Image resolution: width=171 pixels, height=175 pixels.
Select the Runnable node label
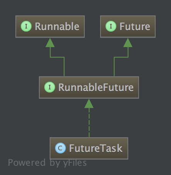coord(57,27)
